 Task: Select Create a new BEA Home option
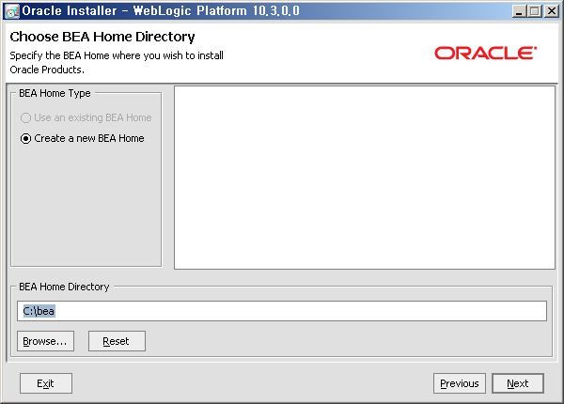[x=83, y=138]
